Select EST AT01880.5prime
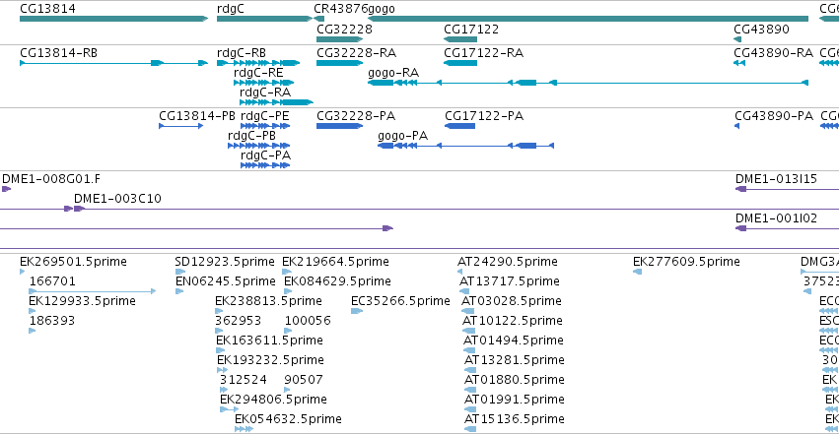 [470, 390]
